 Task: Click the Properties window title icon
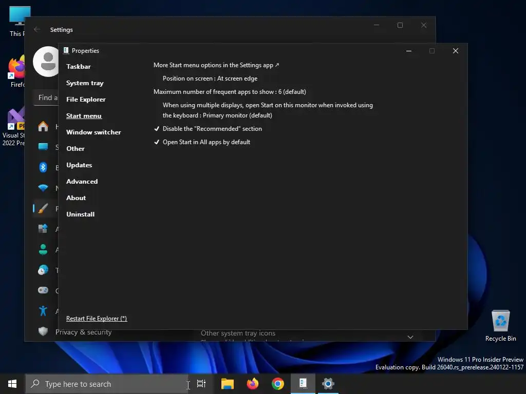(66, 51)
